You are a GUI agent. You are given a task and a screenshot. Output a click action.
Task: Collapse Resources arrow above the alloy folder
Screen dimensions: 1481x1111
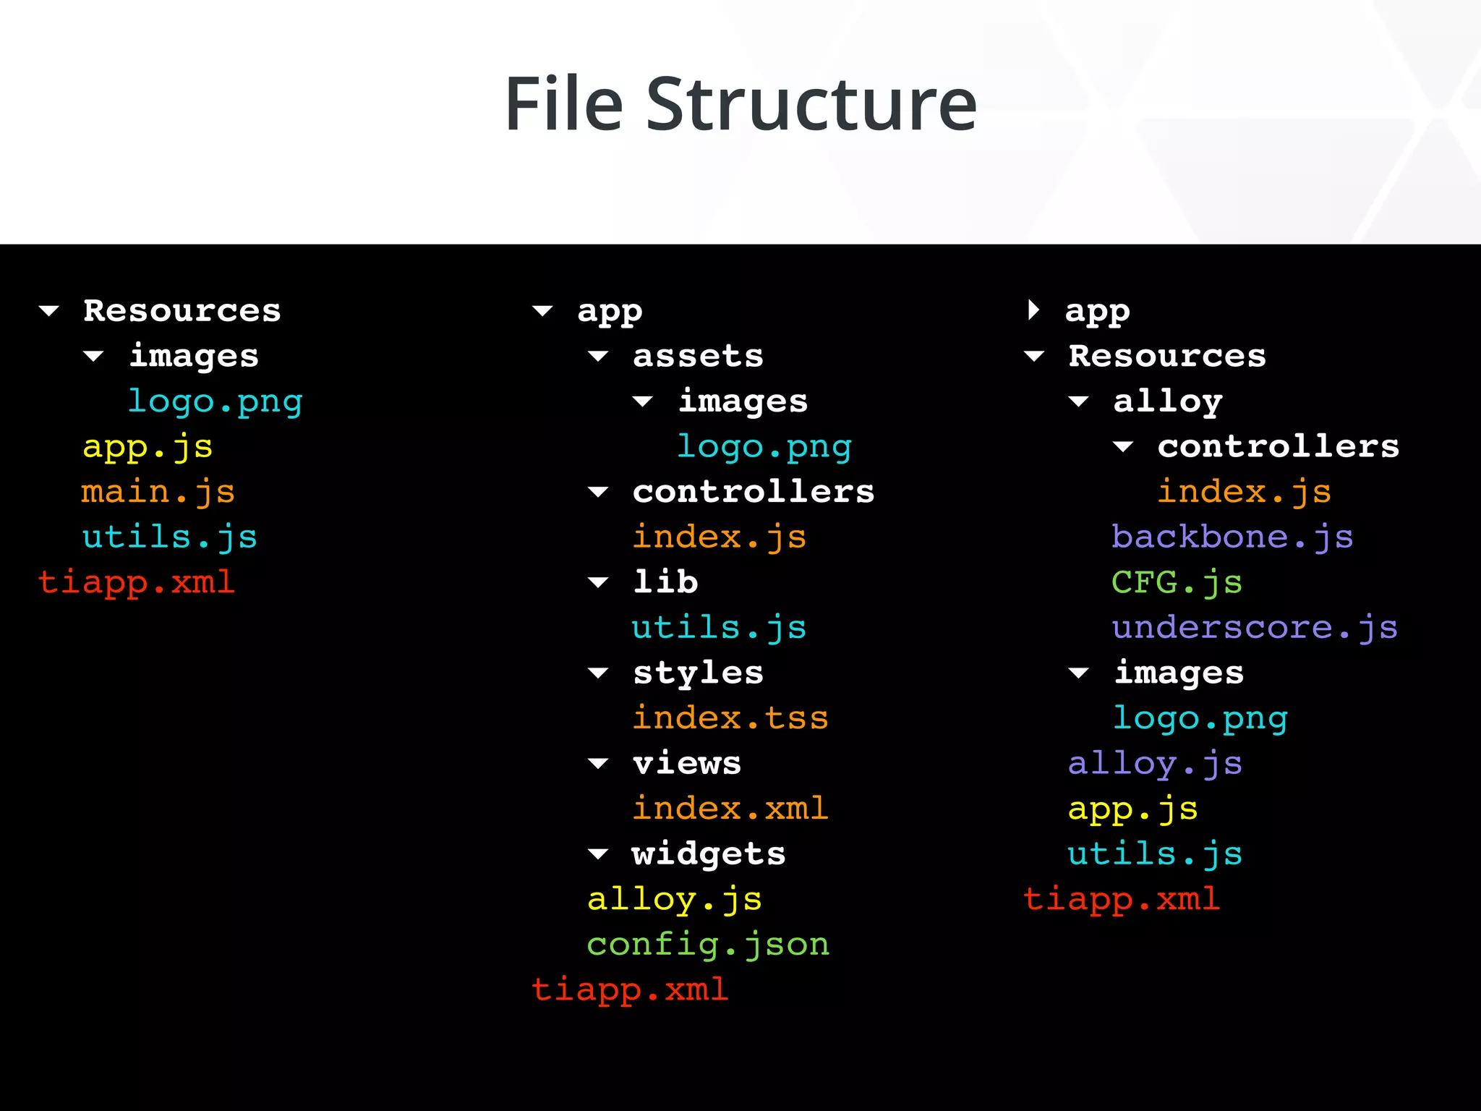coord(1034,356)
